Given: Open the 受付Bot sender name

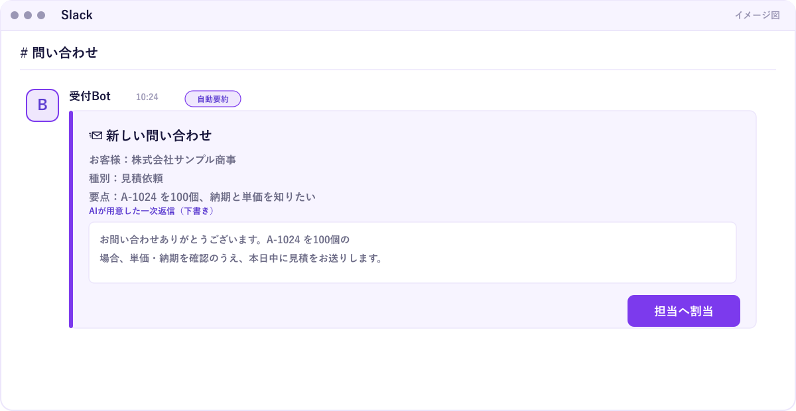Looking at the screenshot, I should click(x=90, y=96).
